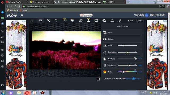This screenshot has height=95, width=170.
Task: Open the magic wand effects tool
Action: [48, 20]
